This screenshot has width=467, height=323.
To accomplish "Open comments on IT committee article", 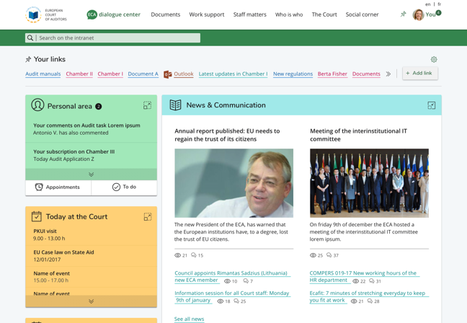I will [x=329, y=255].
